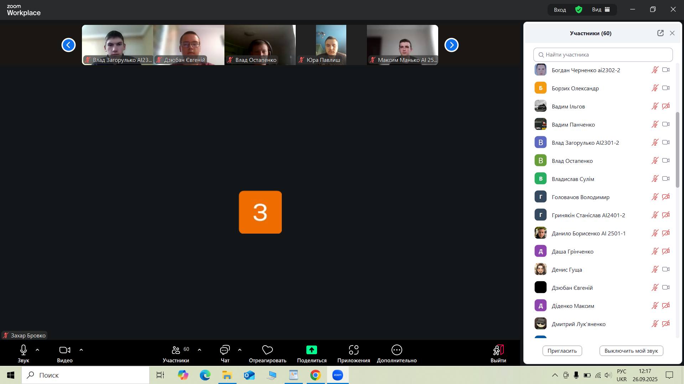Expand audio options arrow next to microphone

(37, 350)
